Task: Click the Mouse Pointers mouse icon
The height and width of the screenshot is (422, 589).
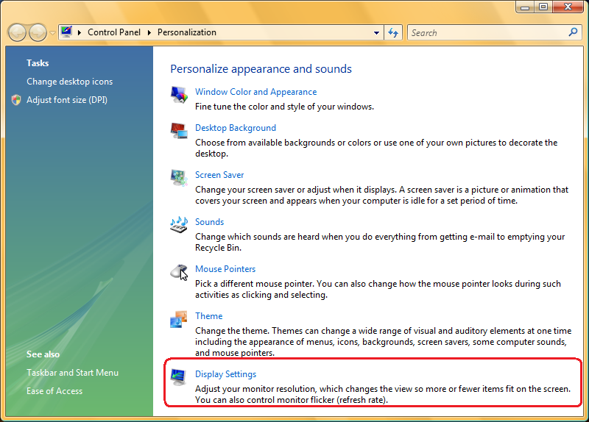Action: tap(179, 271)
